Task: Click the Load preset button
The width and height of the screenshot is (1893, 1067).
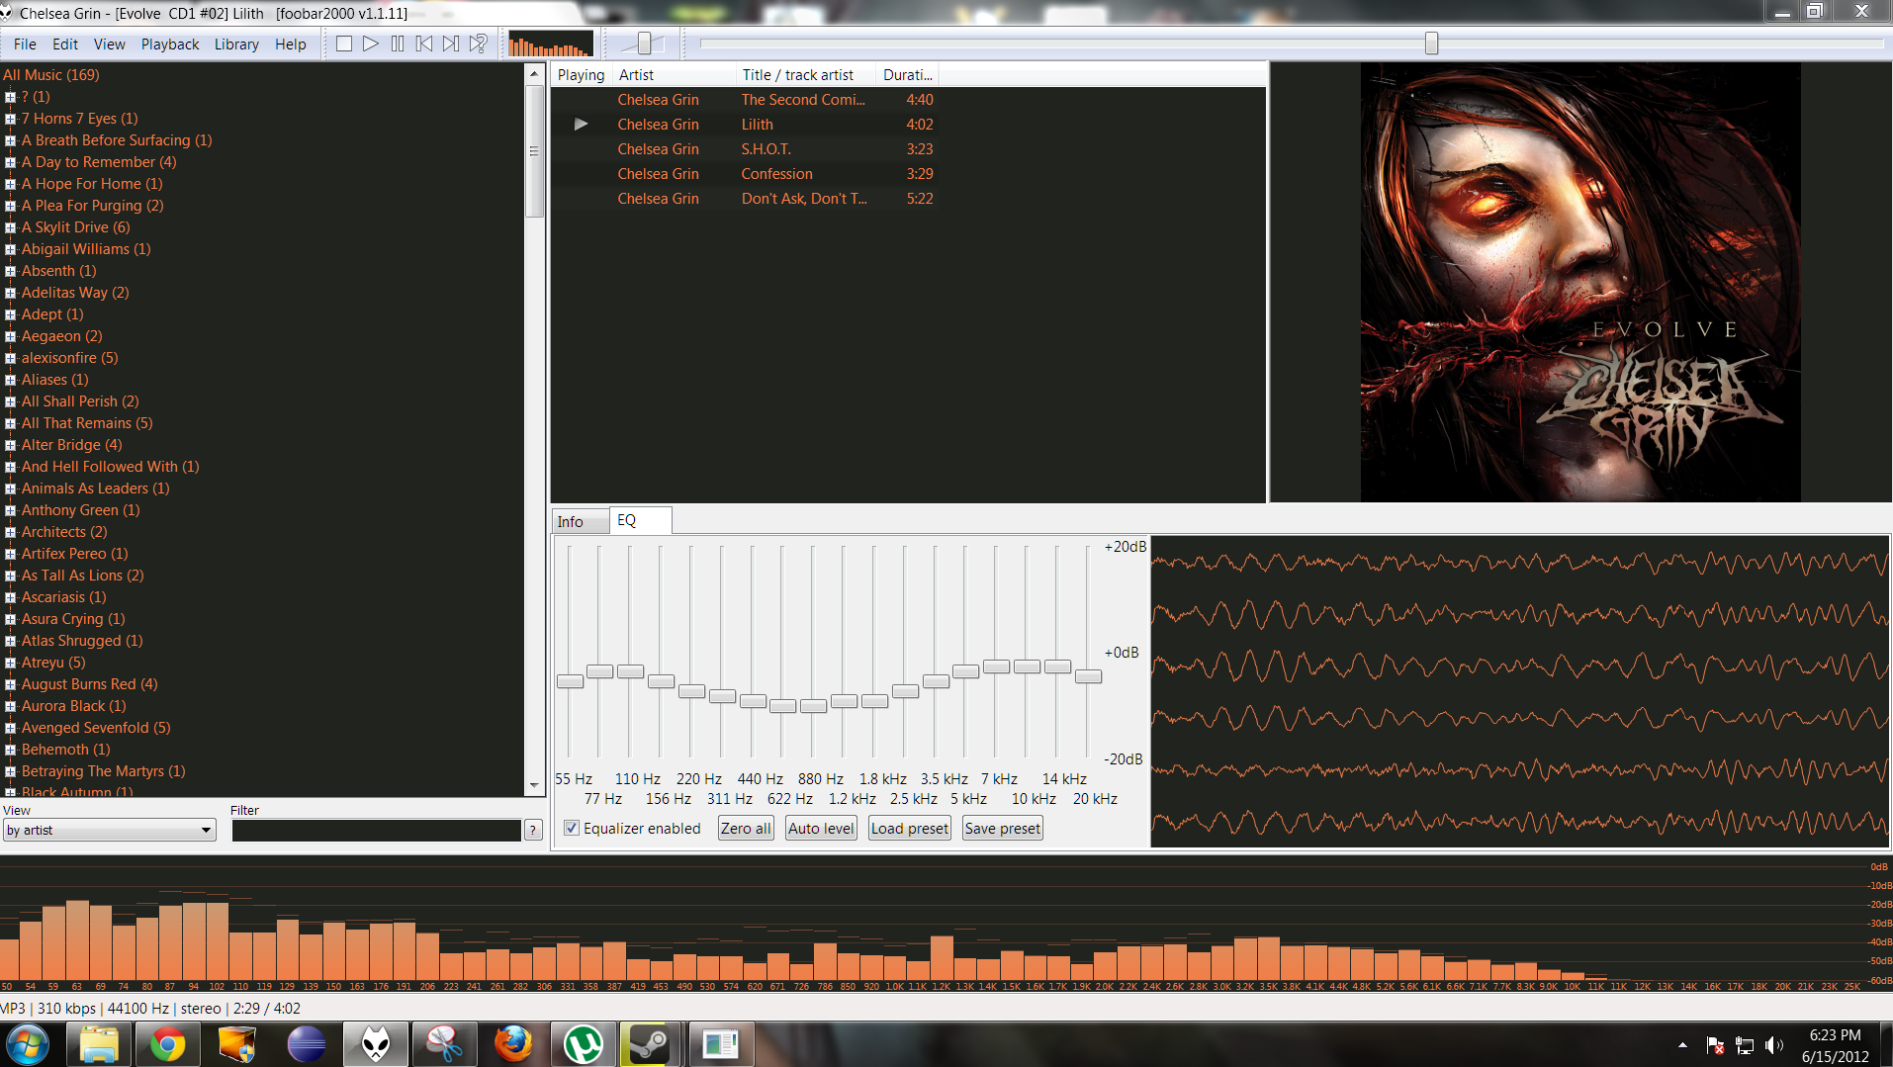Action: pyautogui.click(x=910, y=829)
